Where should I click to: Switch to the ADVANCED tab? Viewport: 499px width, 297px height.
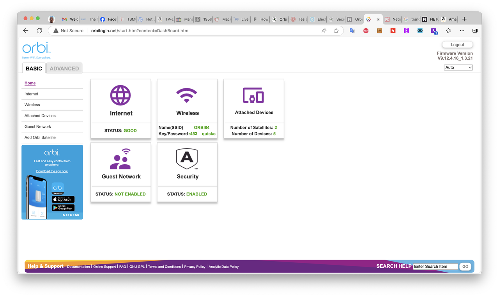64,68
